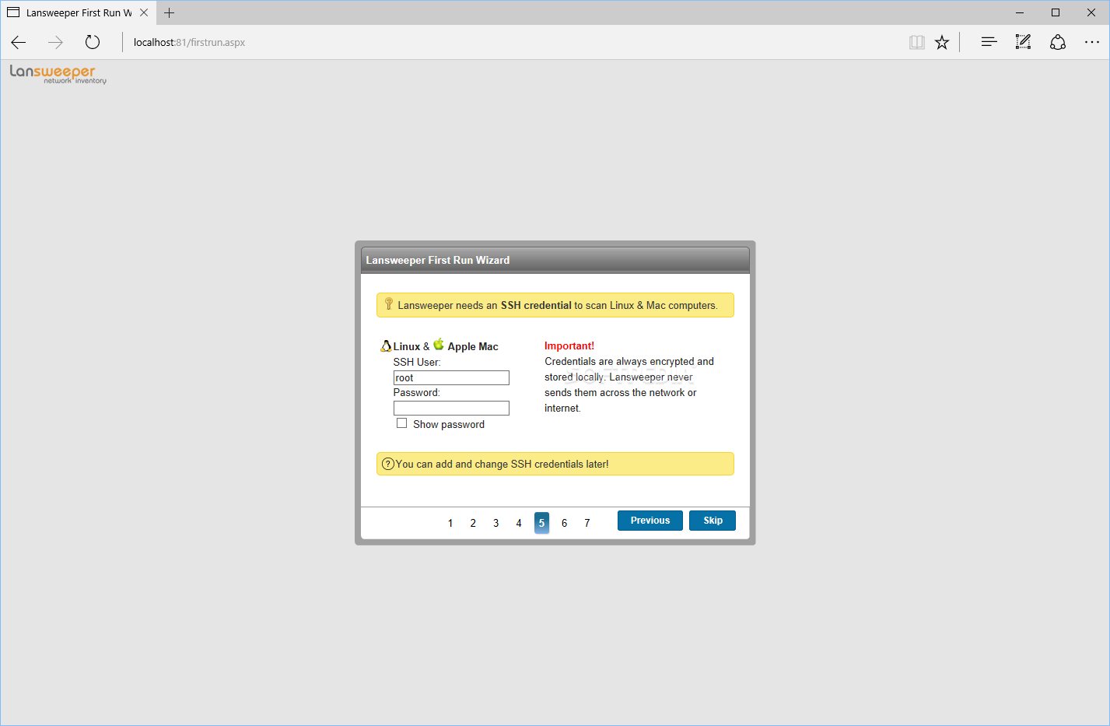Click the Lansweeper network inventory logo
This screenshot has width=1110, height=726.
click(58, 74)
